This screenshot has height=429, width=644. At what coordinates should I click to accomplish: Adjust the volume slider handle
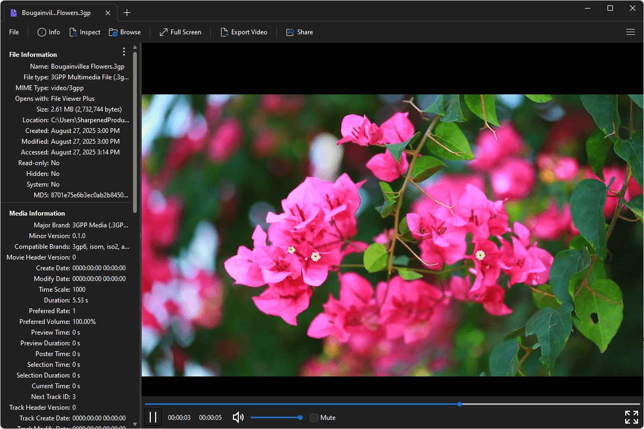301,417
